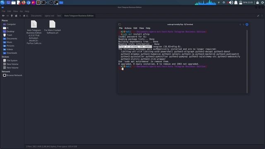
Task: Go forward in file manager history
Action: click(x=7, y=16)
